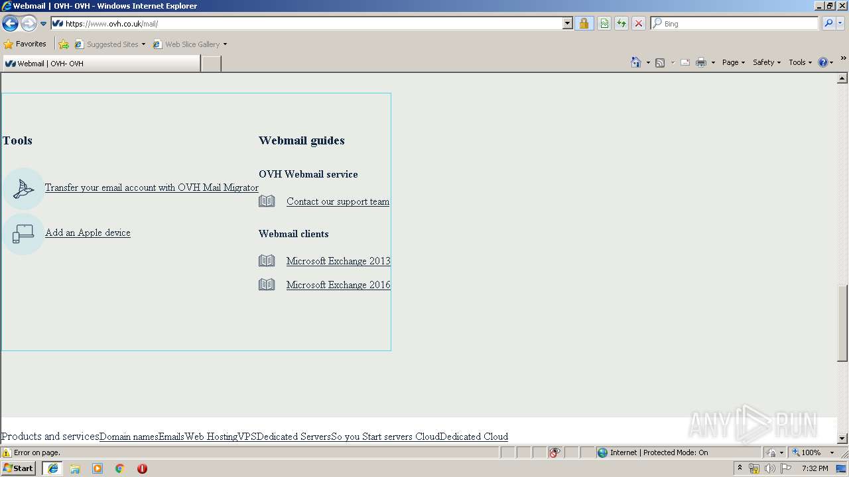The image size is (849, 477).
Task: Expand the Print options dropdown arrow
Action: click(713, 62)
